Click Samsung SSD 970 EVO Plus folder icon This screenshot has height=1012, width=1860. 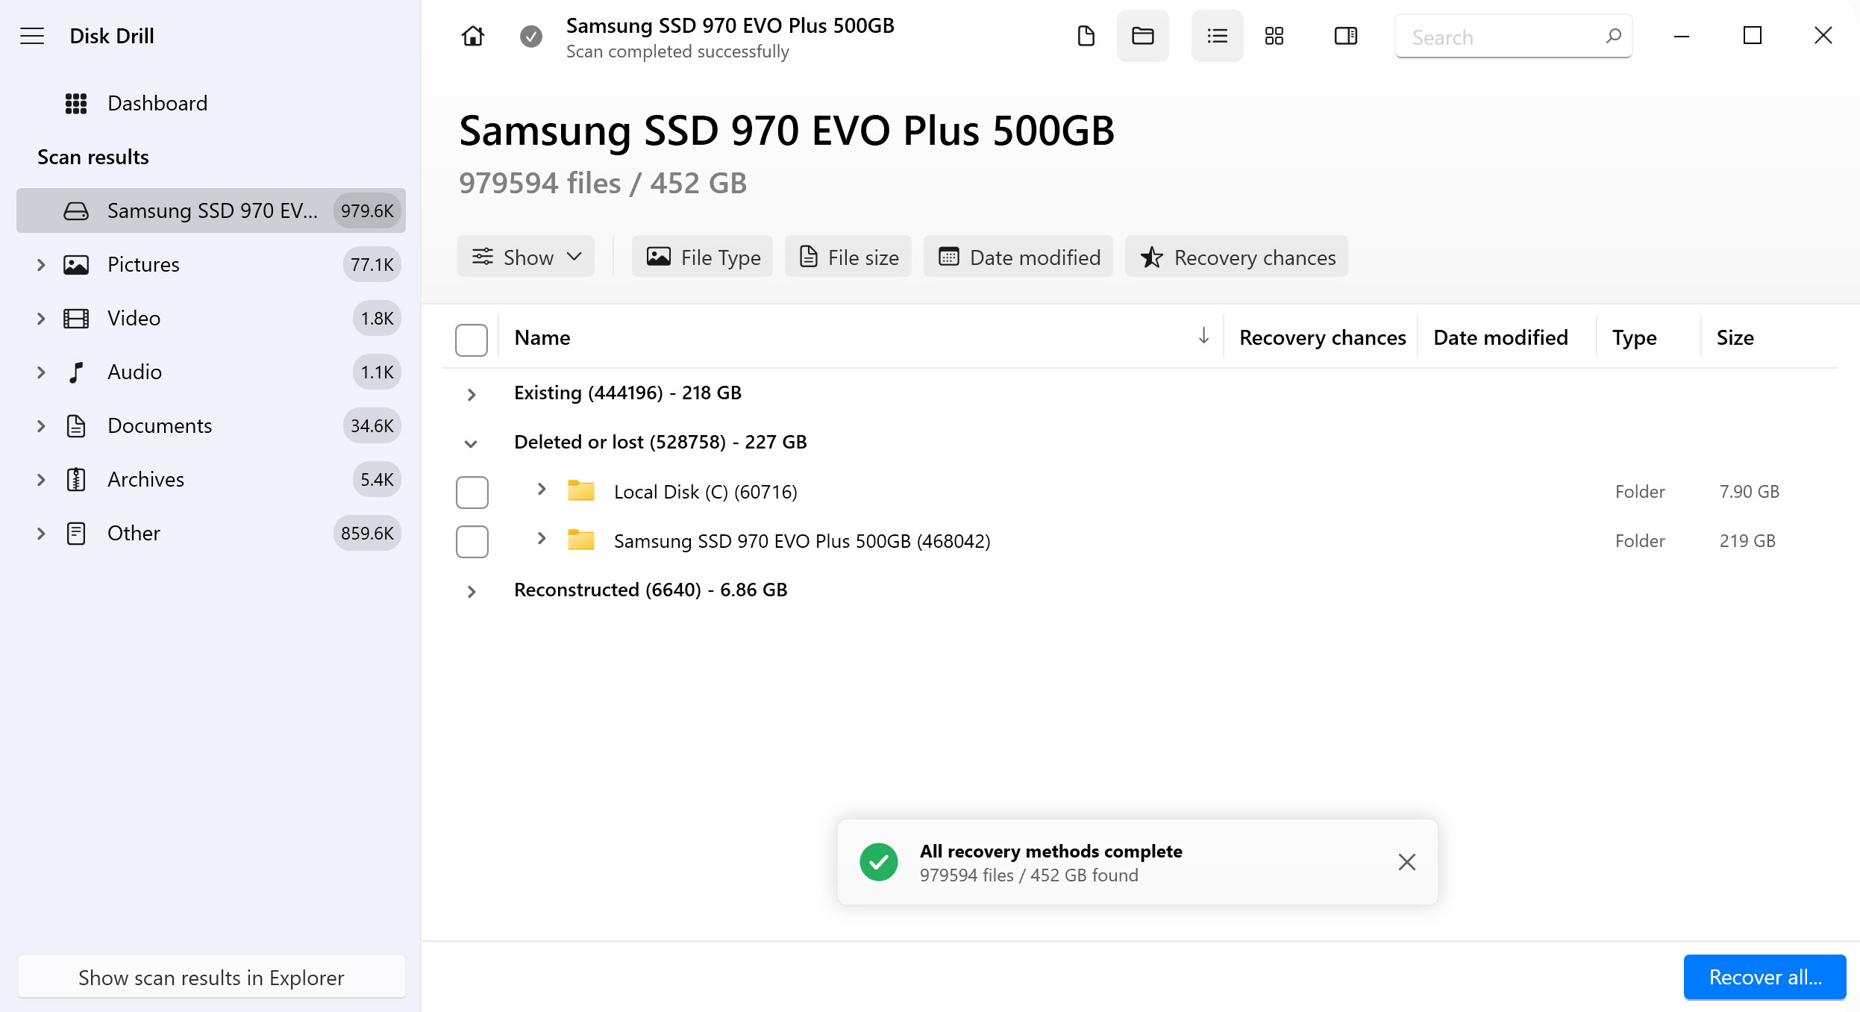point(580,540)
